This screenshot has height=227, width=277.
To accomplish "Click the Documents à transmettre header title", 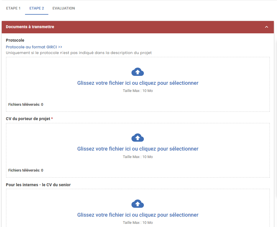I will (x=30, y=27).
